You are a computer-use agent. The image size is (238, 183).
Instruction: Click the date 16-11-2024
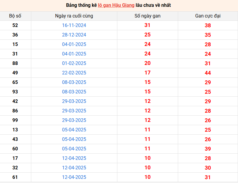[74, 26]
